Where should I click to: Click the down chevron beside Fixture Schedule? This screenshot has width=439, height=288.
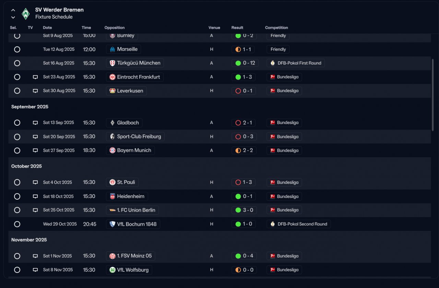(x=13, y=17)
